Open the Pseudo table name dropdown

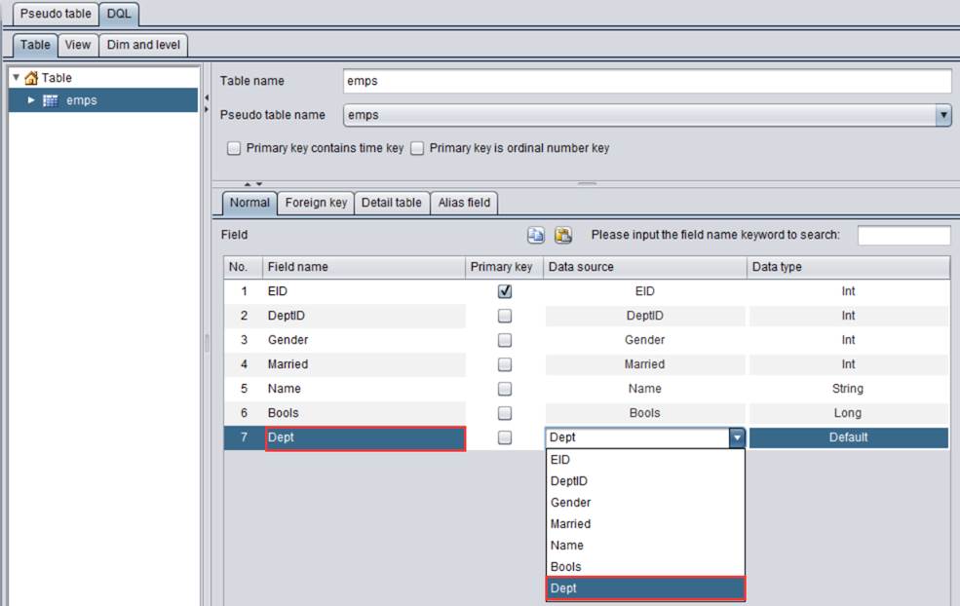pos(942,115)
